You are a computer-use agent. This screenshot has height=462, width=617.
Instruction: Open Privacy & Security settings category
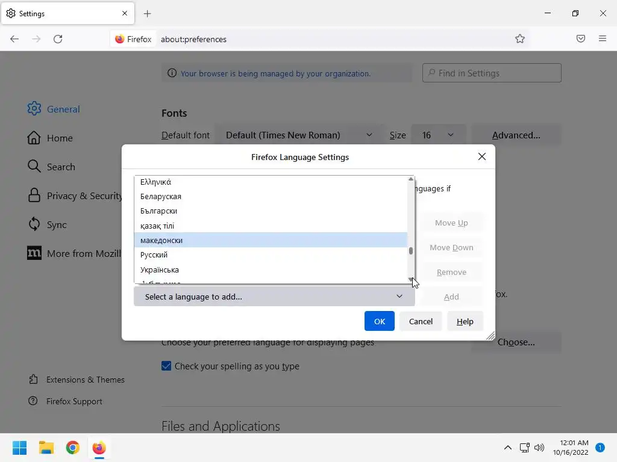click(74, 196)
